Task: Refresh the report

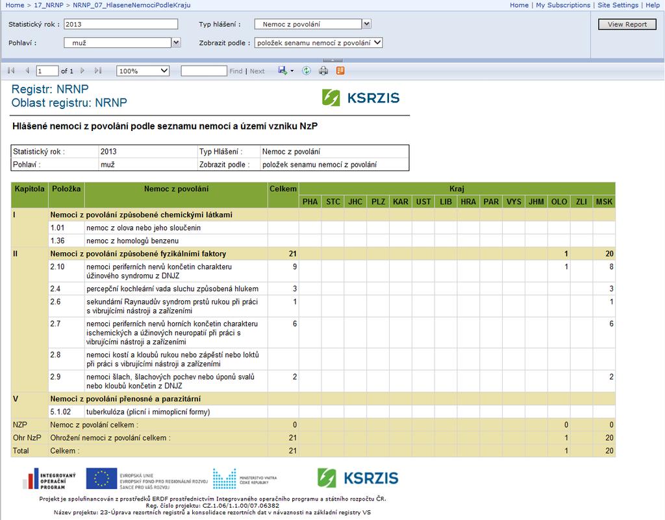Action: [x=307, y=71]
